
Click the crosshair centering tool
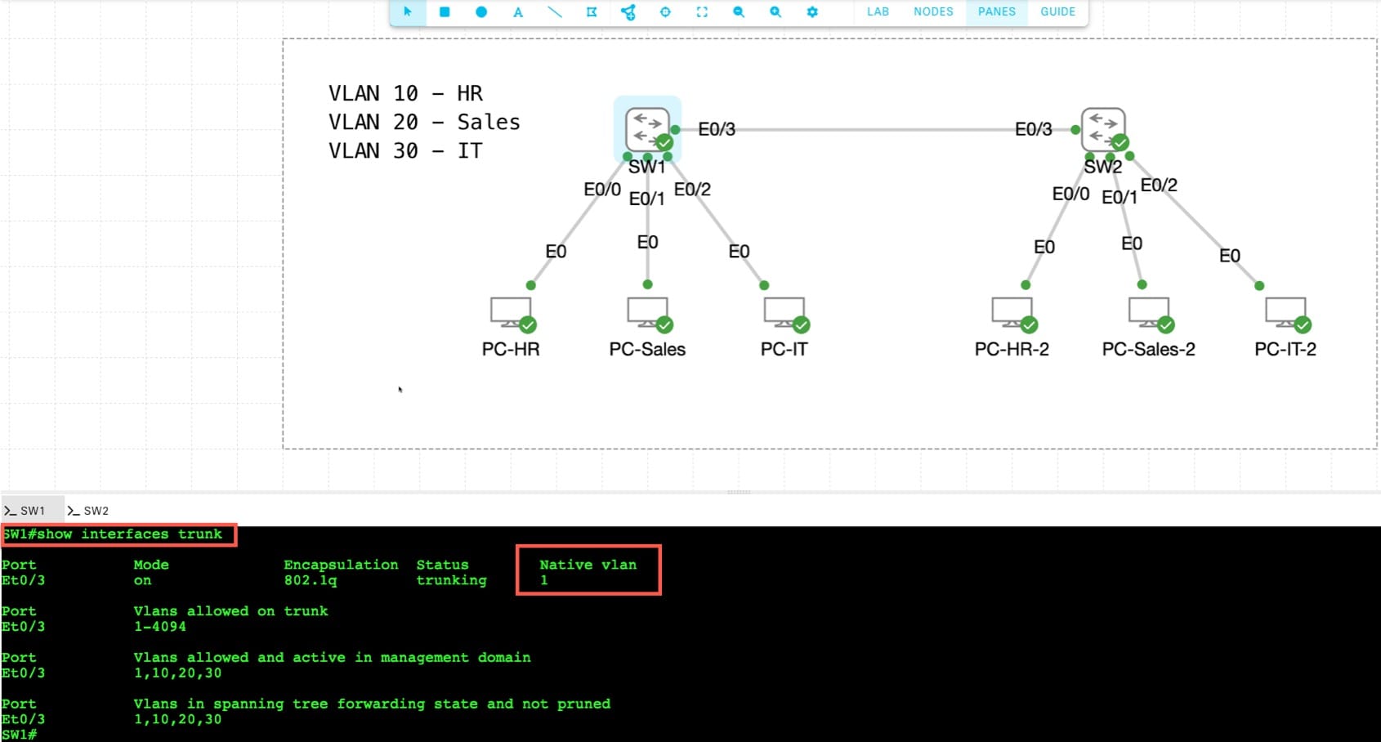point(666,12)
